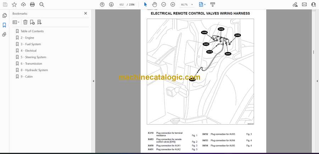Click the X3/10 label in the diagram

(209, 52)
